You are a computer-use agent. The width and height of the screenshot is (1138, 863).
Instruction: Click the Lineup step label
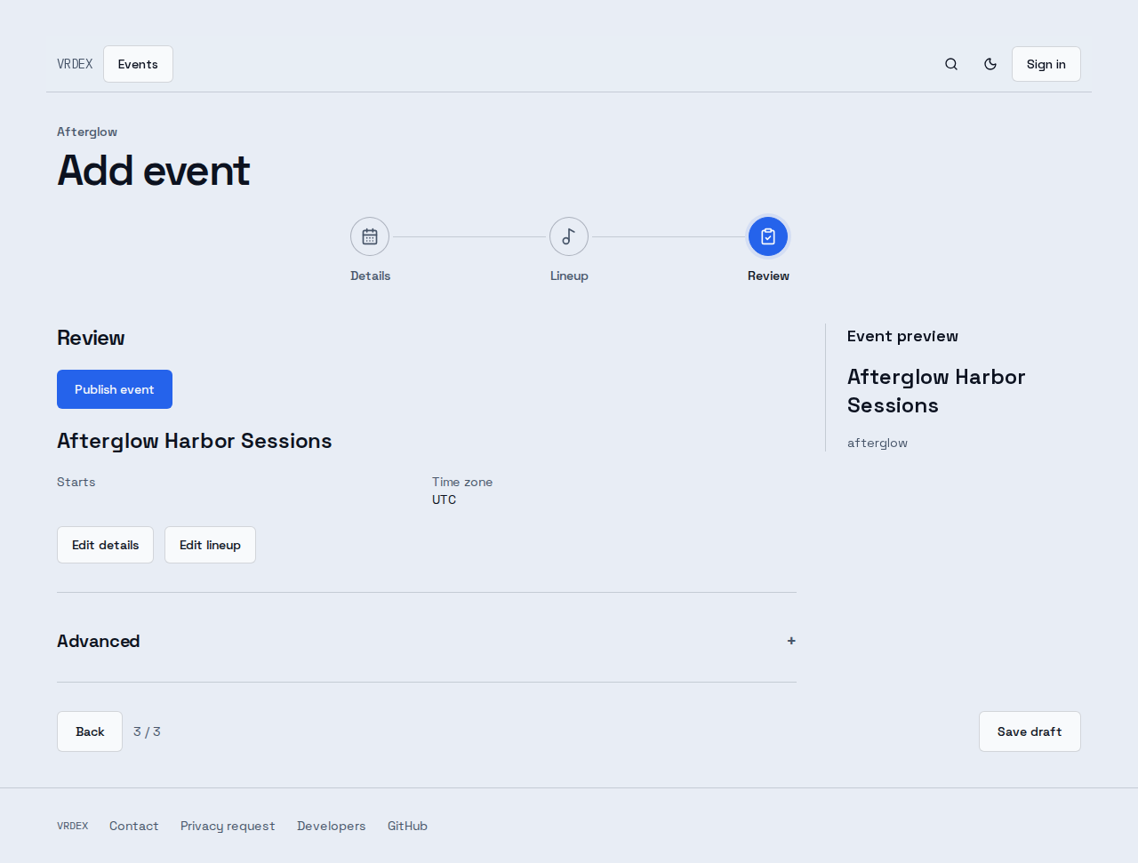pos(569,276)
